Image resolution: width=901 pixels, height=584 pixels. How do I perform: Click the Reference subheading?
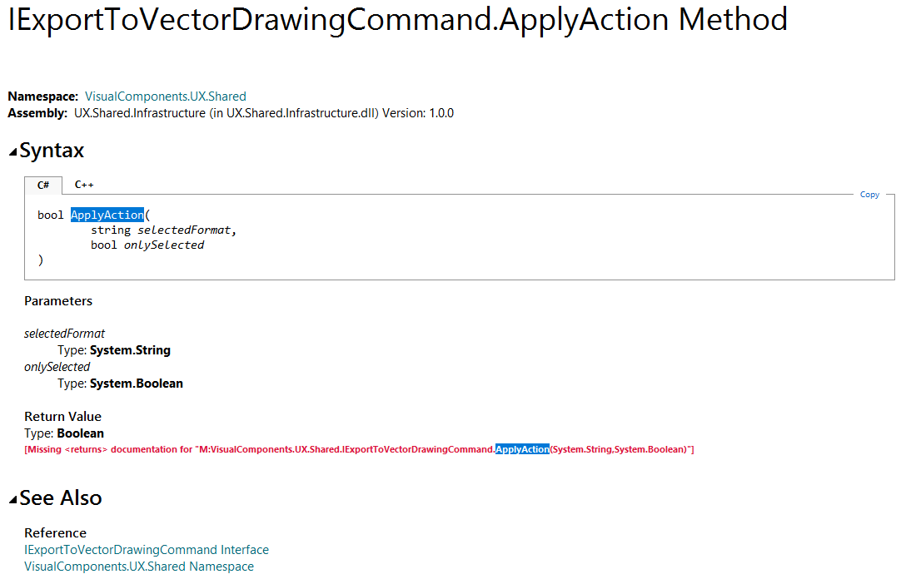pos(55,533)
